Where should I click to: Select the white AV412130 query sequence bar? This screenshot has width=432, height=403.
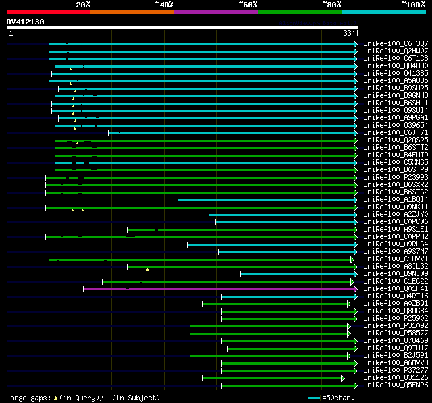click(182, 28)
